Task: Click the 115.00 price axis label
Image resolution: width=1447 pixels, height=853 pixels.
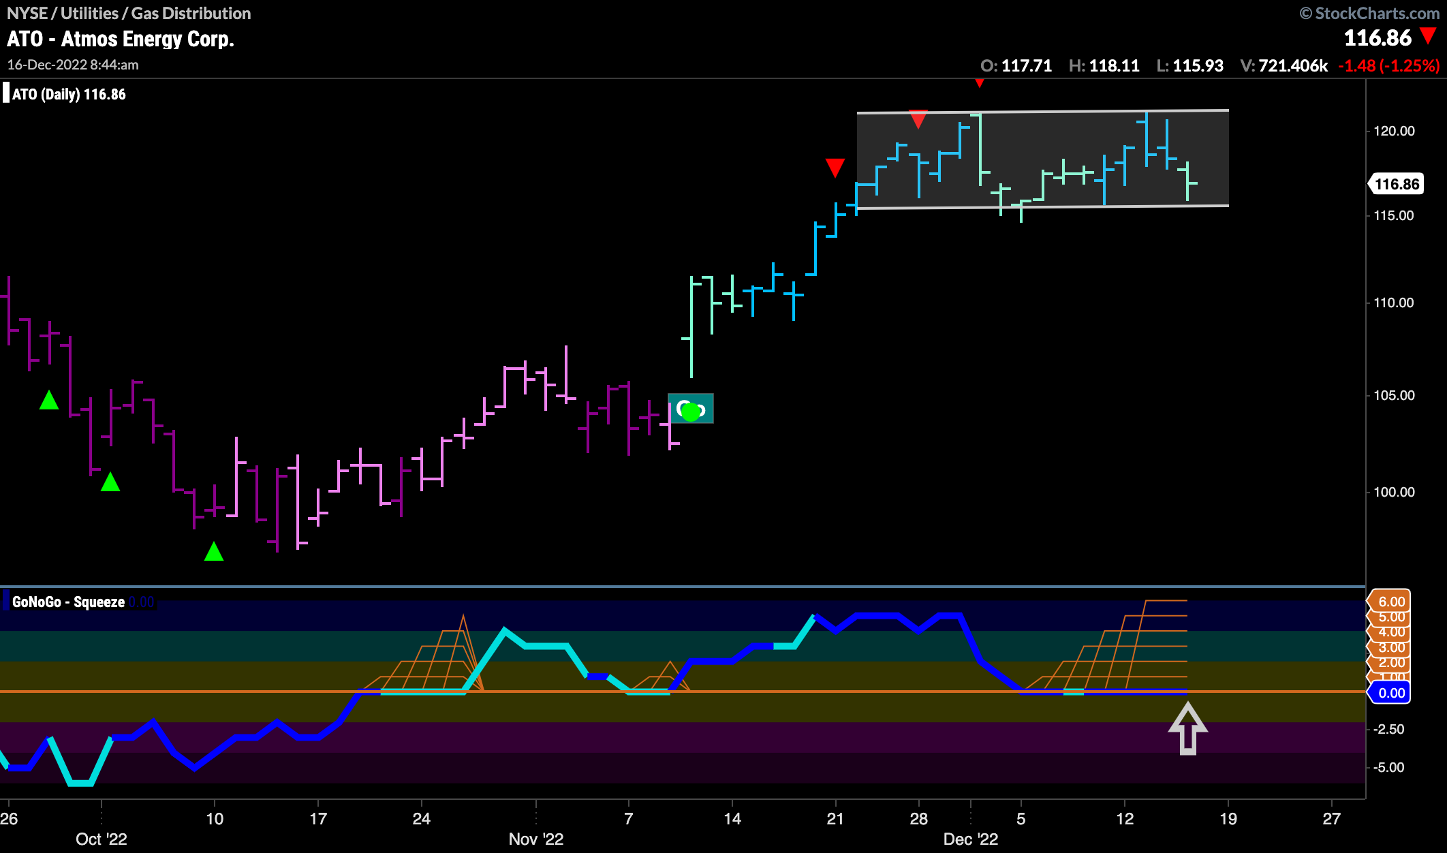Action: point(1394,215)
